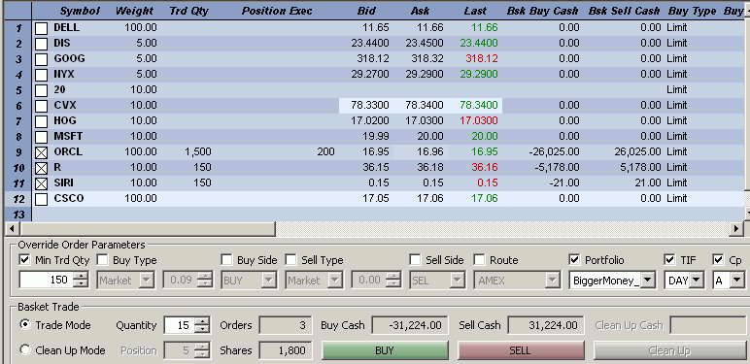Click the horizontal scrollbar thumb
The height and width of the screenshot is (364, 750).
147,229
